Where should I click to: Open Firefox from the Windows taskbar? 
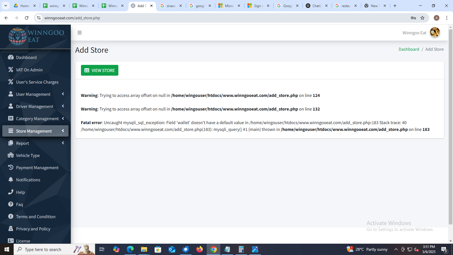pos(200,249)
